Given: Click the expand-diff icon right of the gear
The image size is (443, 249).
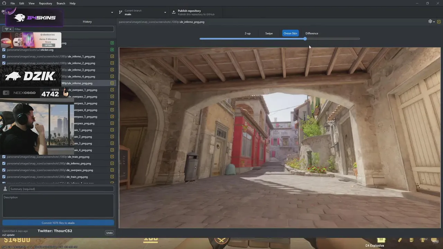Looking at the screenshot, I should [439, 21].
